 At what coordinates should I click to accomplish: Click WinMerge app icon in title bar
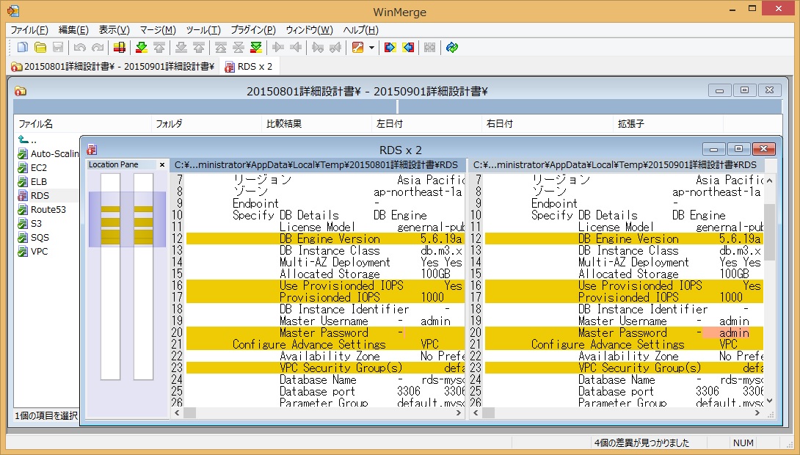(x=13, y=11)
